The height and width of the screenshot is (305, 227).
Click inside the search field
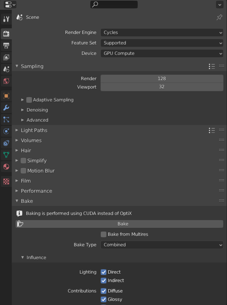click(114, 4)
